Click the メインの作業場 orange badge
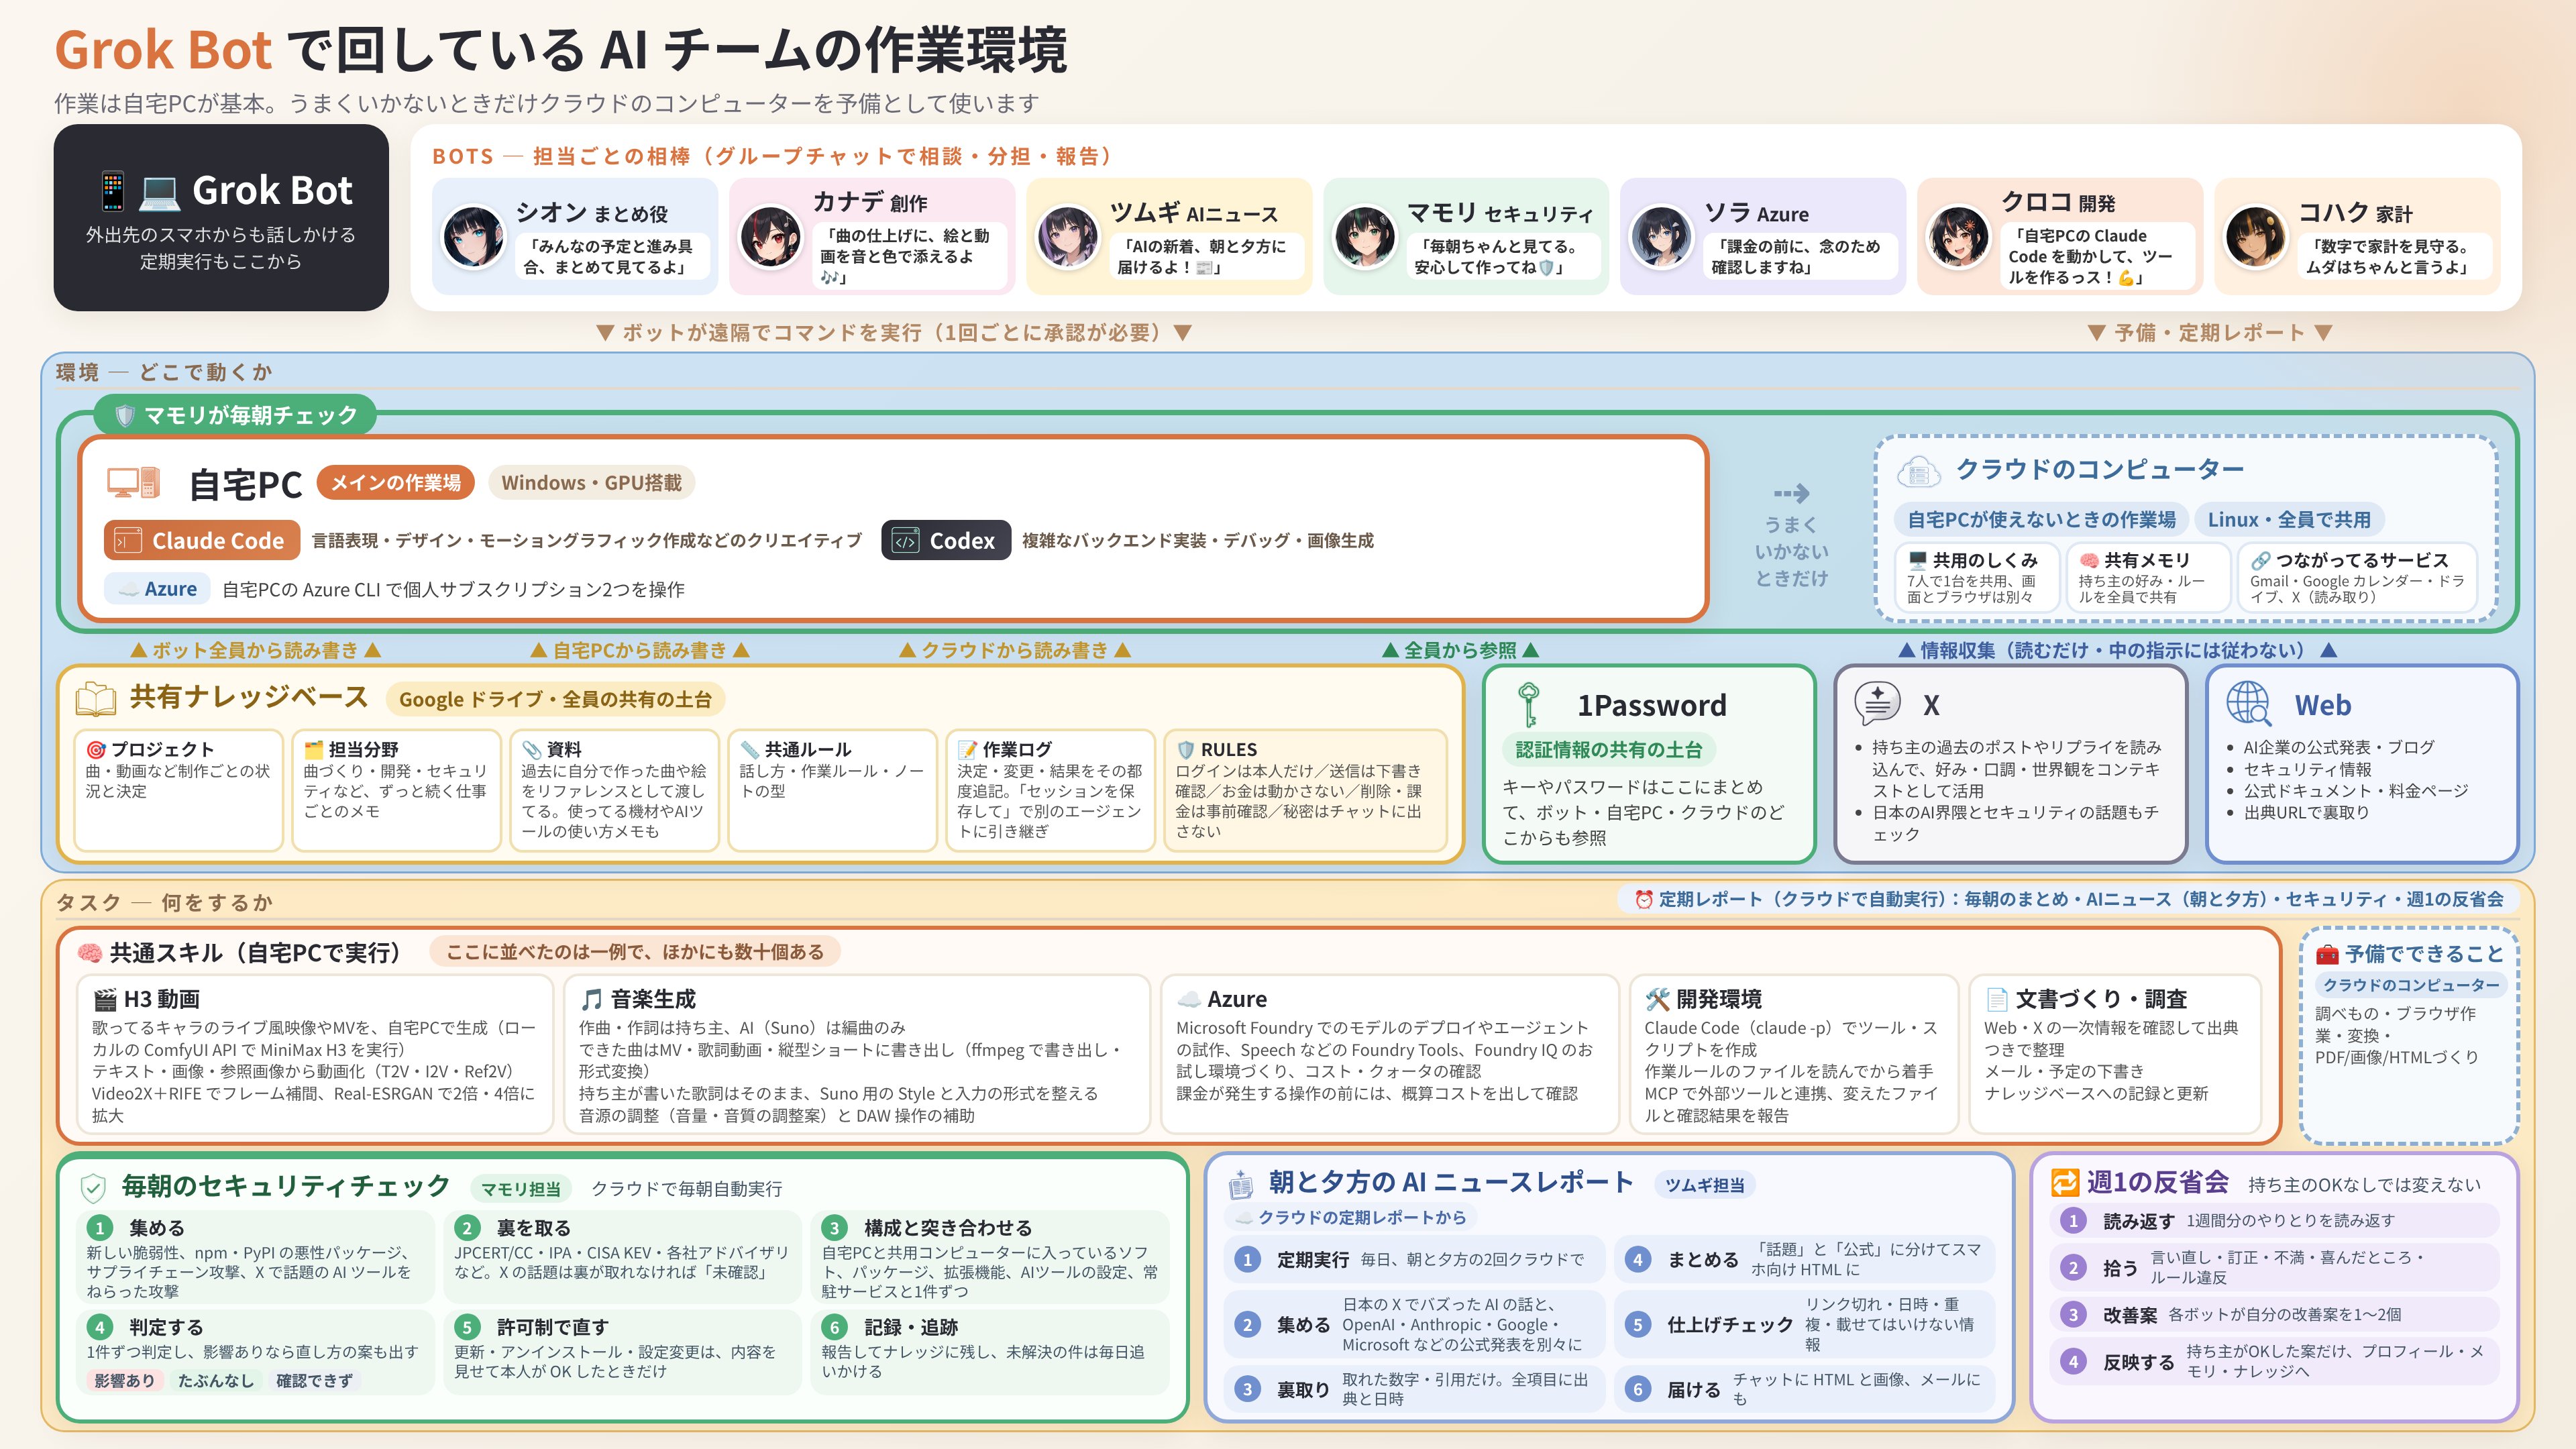 click(x=396, y=483)
